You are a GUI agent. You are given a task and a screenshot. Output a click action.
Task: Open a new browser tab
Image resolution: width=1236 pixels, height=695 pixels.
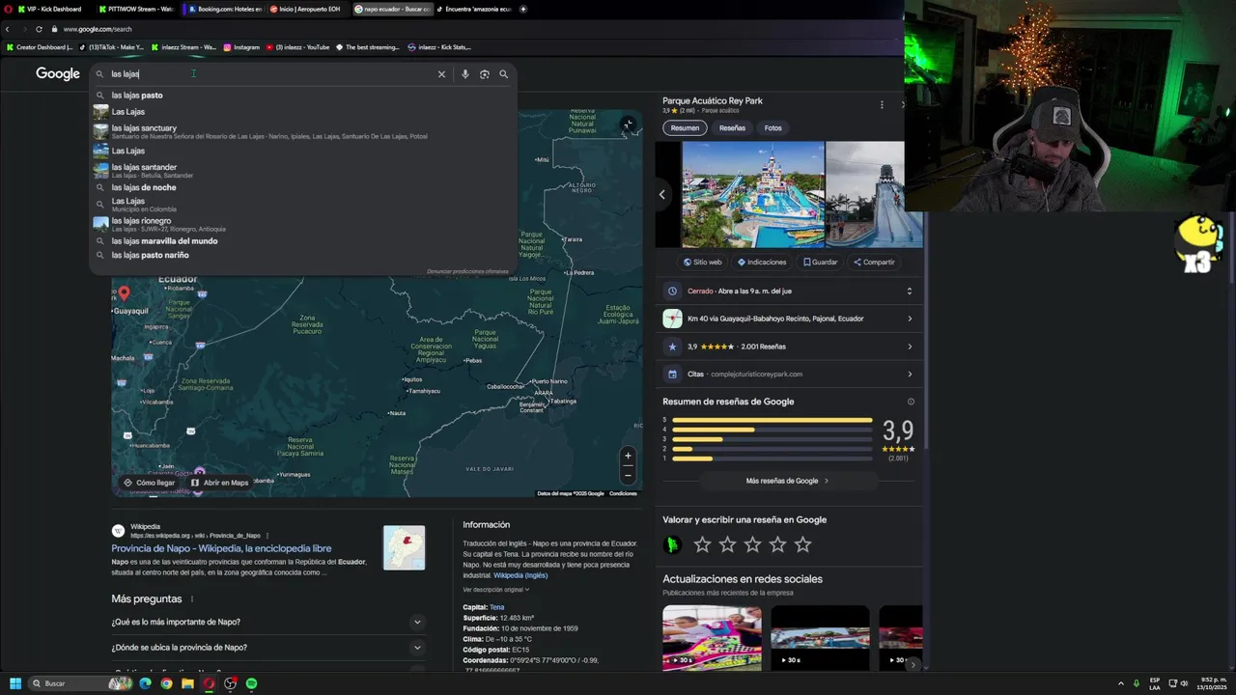pyautogui.click(x=523, y=9)
